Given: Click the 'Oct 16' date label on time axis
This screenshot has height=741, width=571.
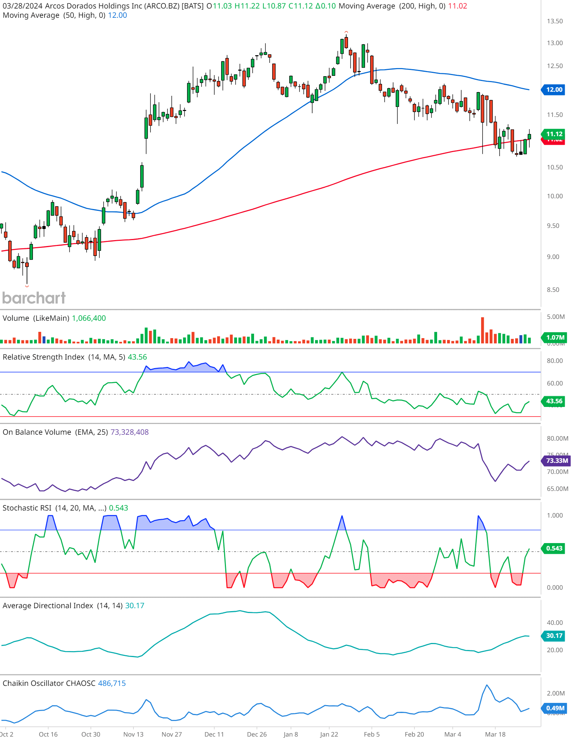Looking at the screenshot, I should pos(48,734).
